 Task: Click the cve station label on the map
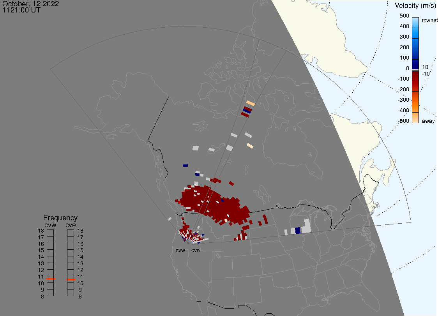click(x=196, y=250)
